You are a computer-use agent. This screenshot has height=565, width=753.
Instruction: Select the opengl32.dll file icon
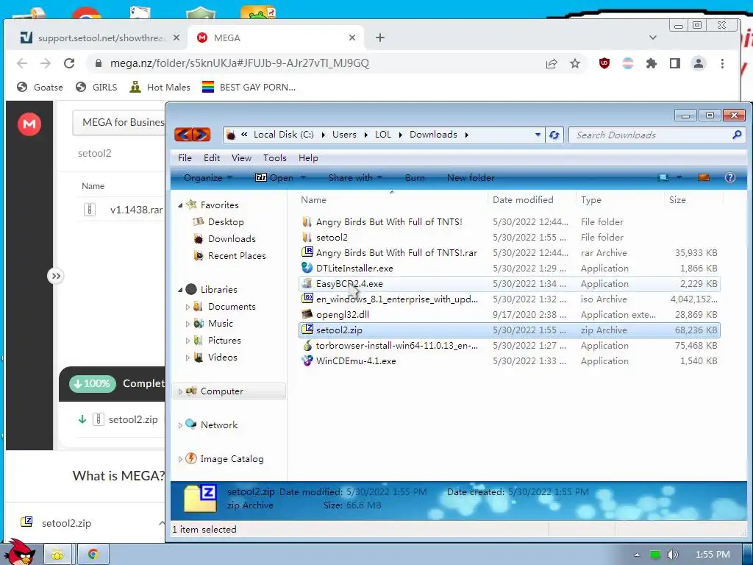(307, 314)
